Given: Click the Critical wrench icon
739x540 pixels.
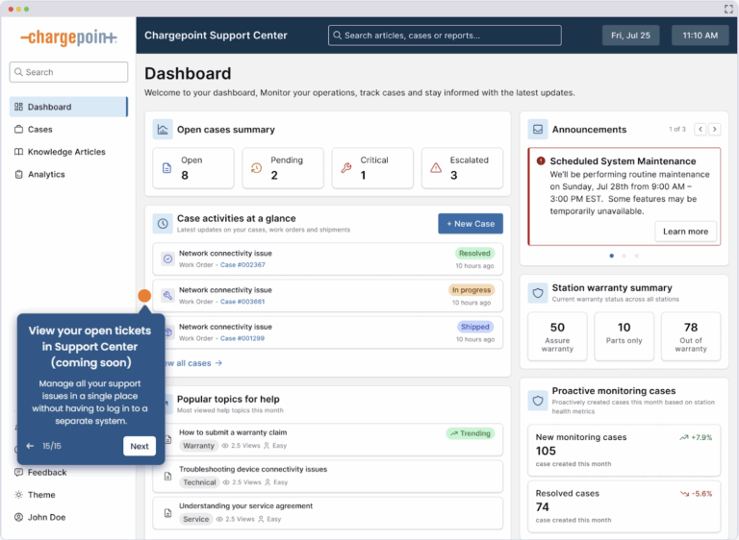Looking at the screenshot, I should pos(346,168).
